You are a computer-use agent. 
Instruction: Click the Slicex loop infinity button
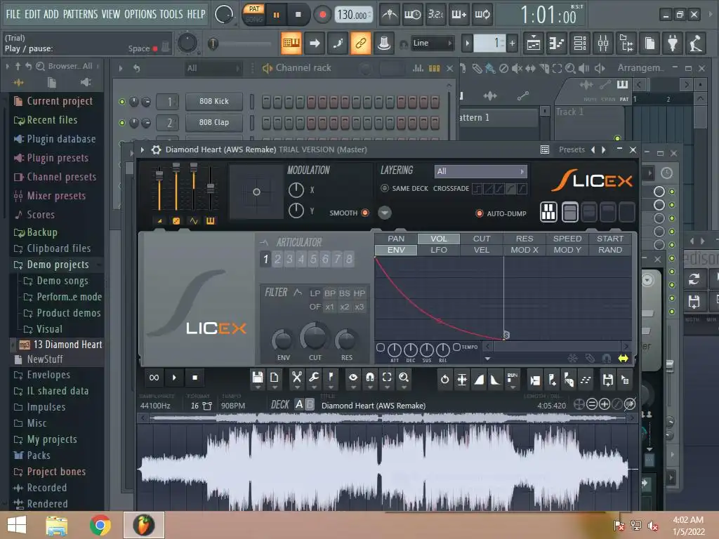click(x=154, y=378)
